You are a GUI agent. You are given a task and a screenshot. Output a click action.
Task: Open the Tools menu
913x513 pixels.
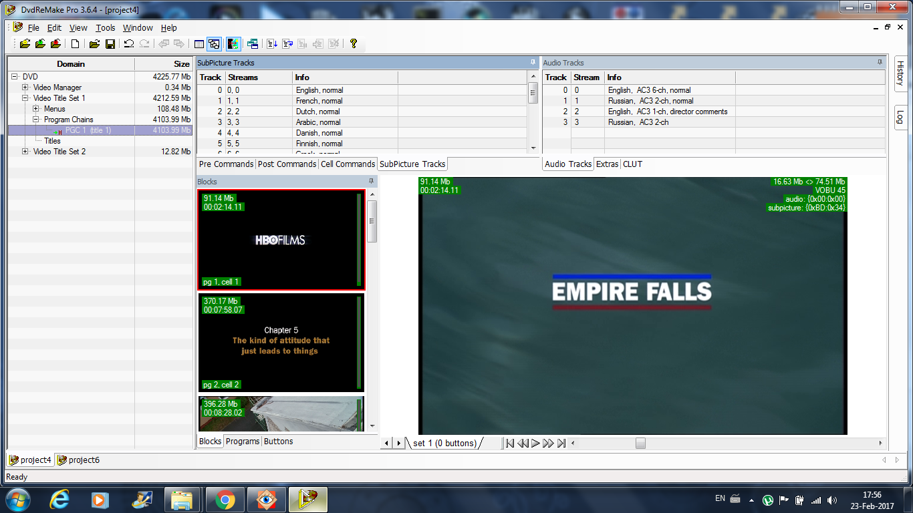coord(105,28)
